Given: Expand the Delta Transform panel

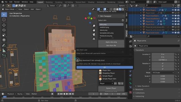Looking at the screenshot, I should point(143,86).
